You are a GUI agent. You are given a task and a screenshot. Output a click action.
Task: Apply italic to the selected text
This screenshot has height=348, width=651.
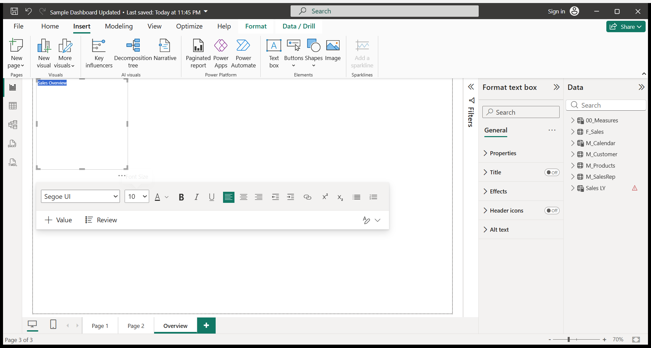(197, 197)
